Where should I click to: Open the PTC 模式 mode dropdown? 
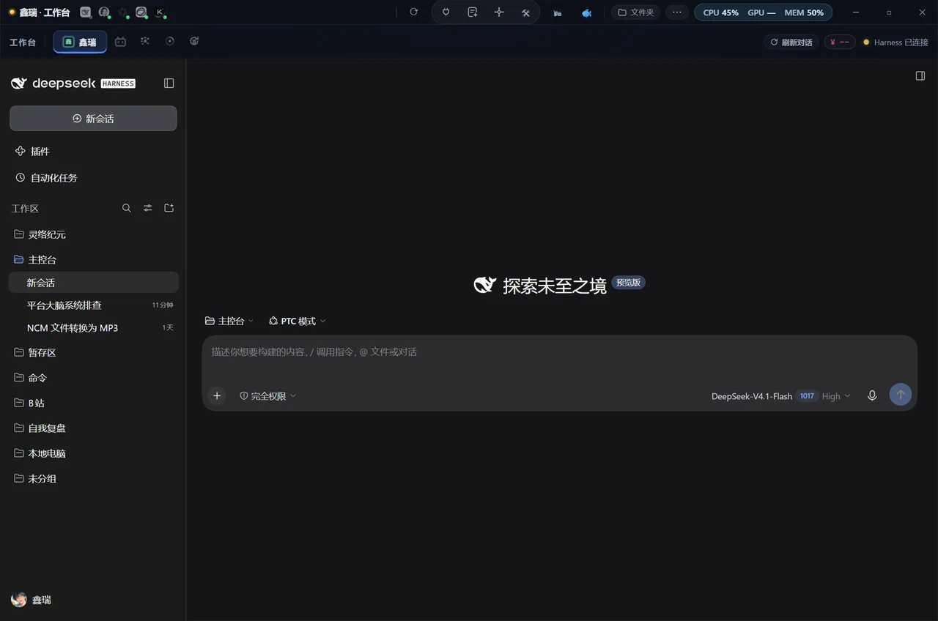tap(298, 321)
